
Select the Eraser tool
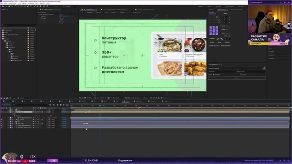coord(40,6)
